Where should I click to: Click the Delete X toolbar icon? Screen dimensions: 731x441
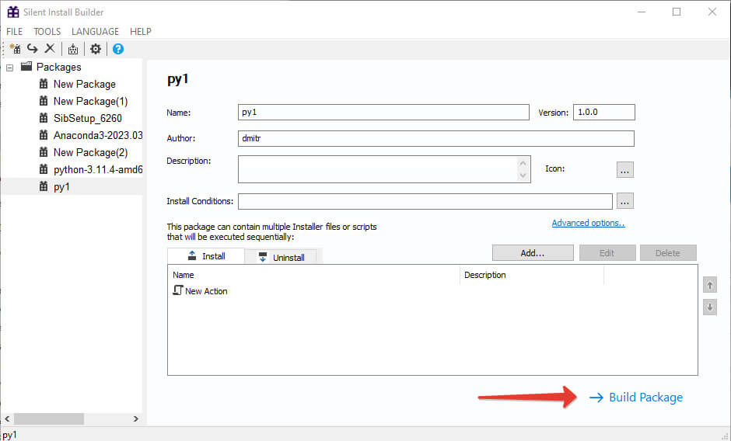tap(50, 48)
